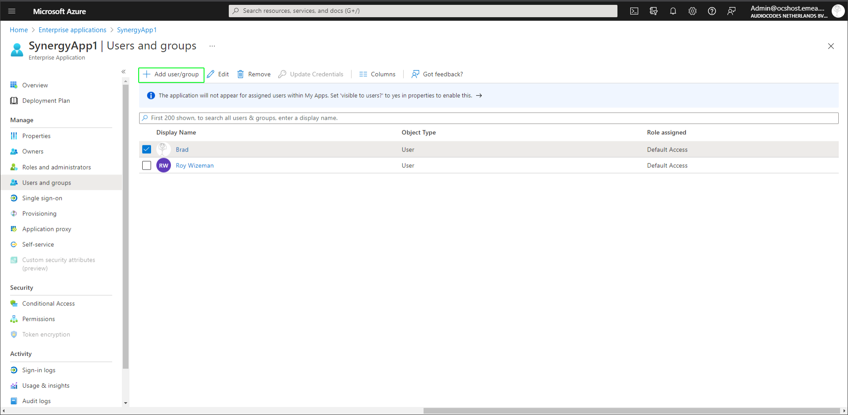The image size is (848, 415).
Task: Go to Home breadcrumb
Action: pos(19,30)
